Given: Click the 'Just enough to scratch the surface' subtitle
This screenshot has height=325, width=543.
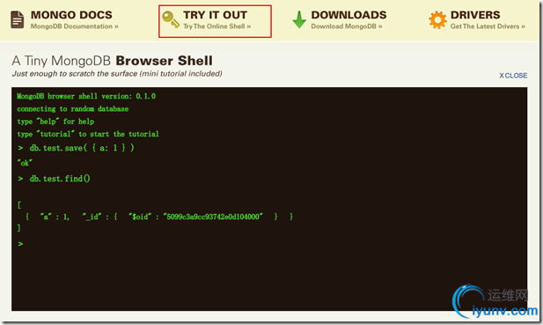Looking at the screenshot, I should tap(117, 74).
